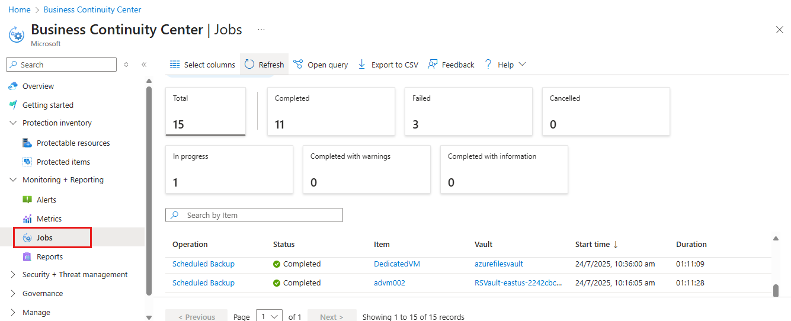The height and width of the screenshot is (321, 791).
Task: Sort by the Item column header
Action: (382, 245)
